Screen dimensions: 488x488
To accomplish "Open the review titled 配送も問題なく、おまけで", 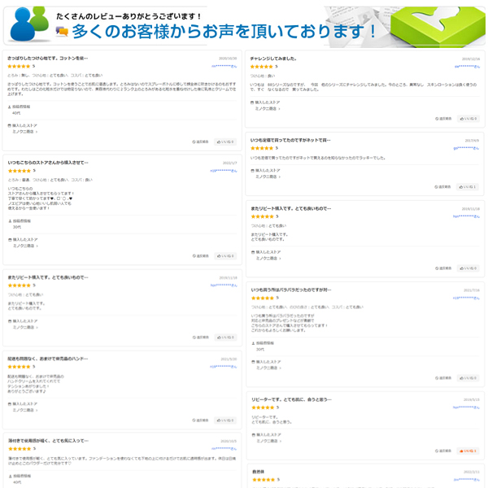I will (49, 359).
